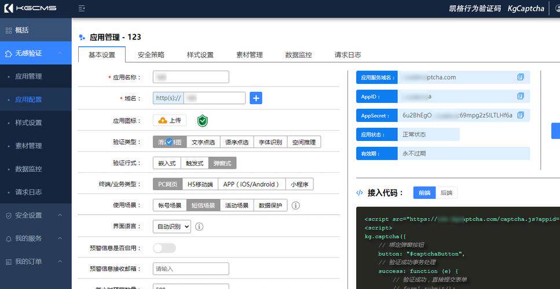Select 语序点选 verification type
560x289 pixels.
(237, 142)
